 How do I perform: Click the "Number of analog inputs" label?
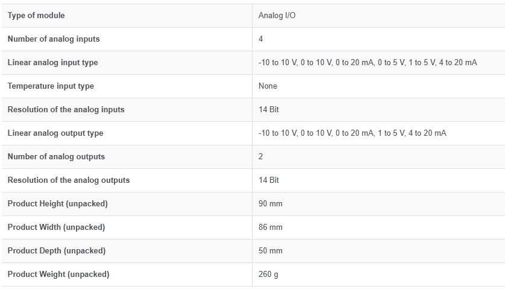[x=54, y=39]
